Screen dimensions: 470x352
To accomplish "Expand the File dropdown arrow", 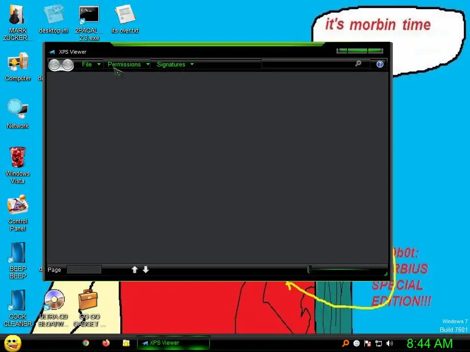I will coord(99,64).
